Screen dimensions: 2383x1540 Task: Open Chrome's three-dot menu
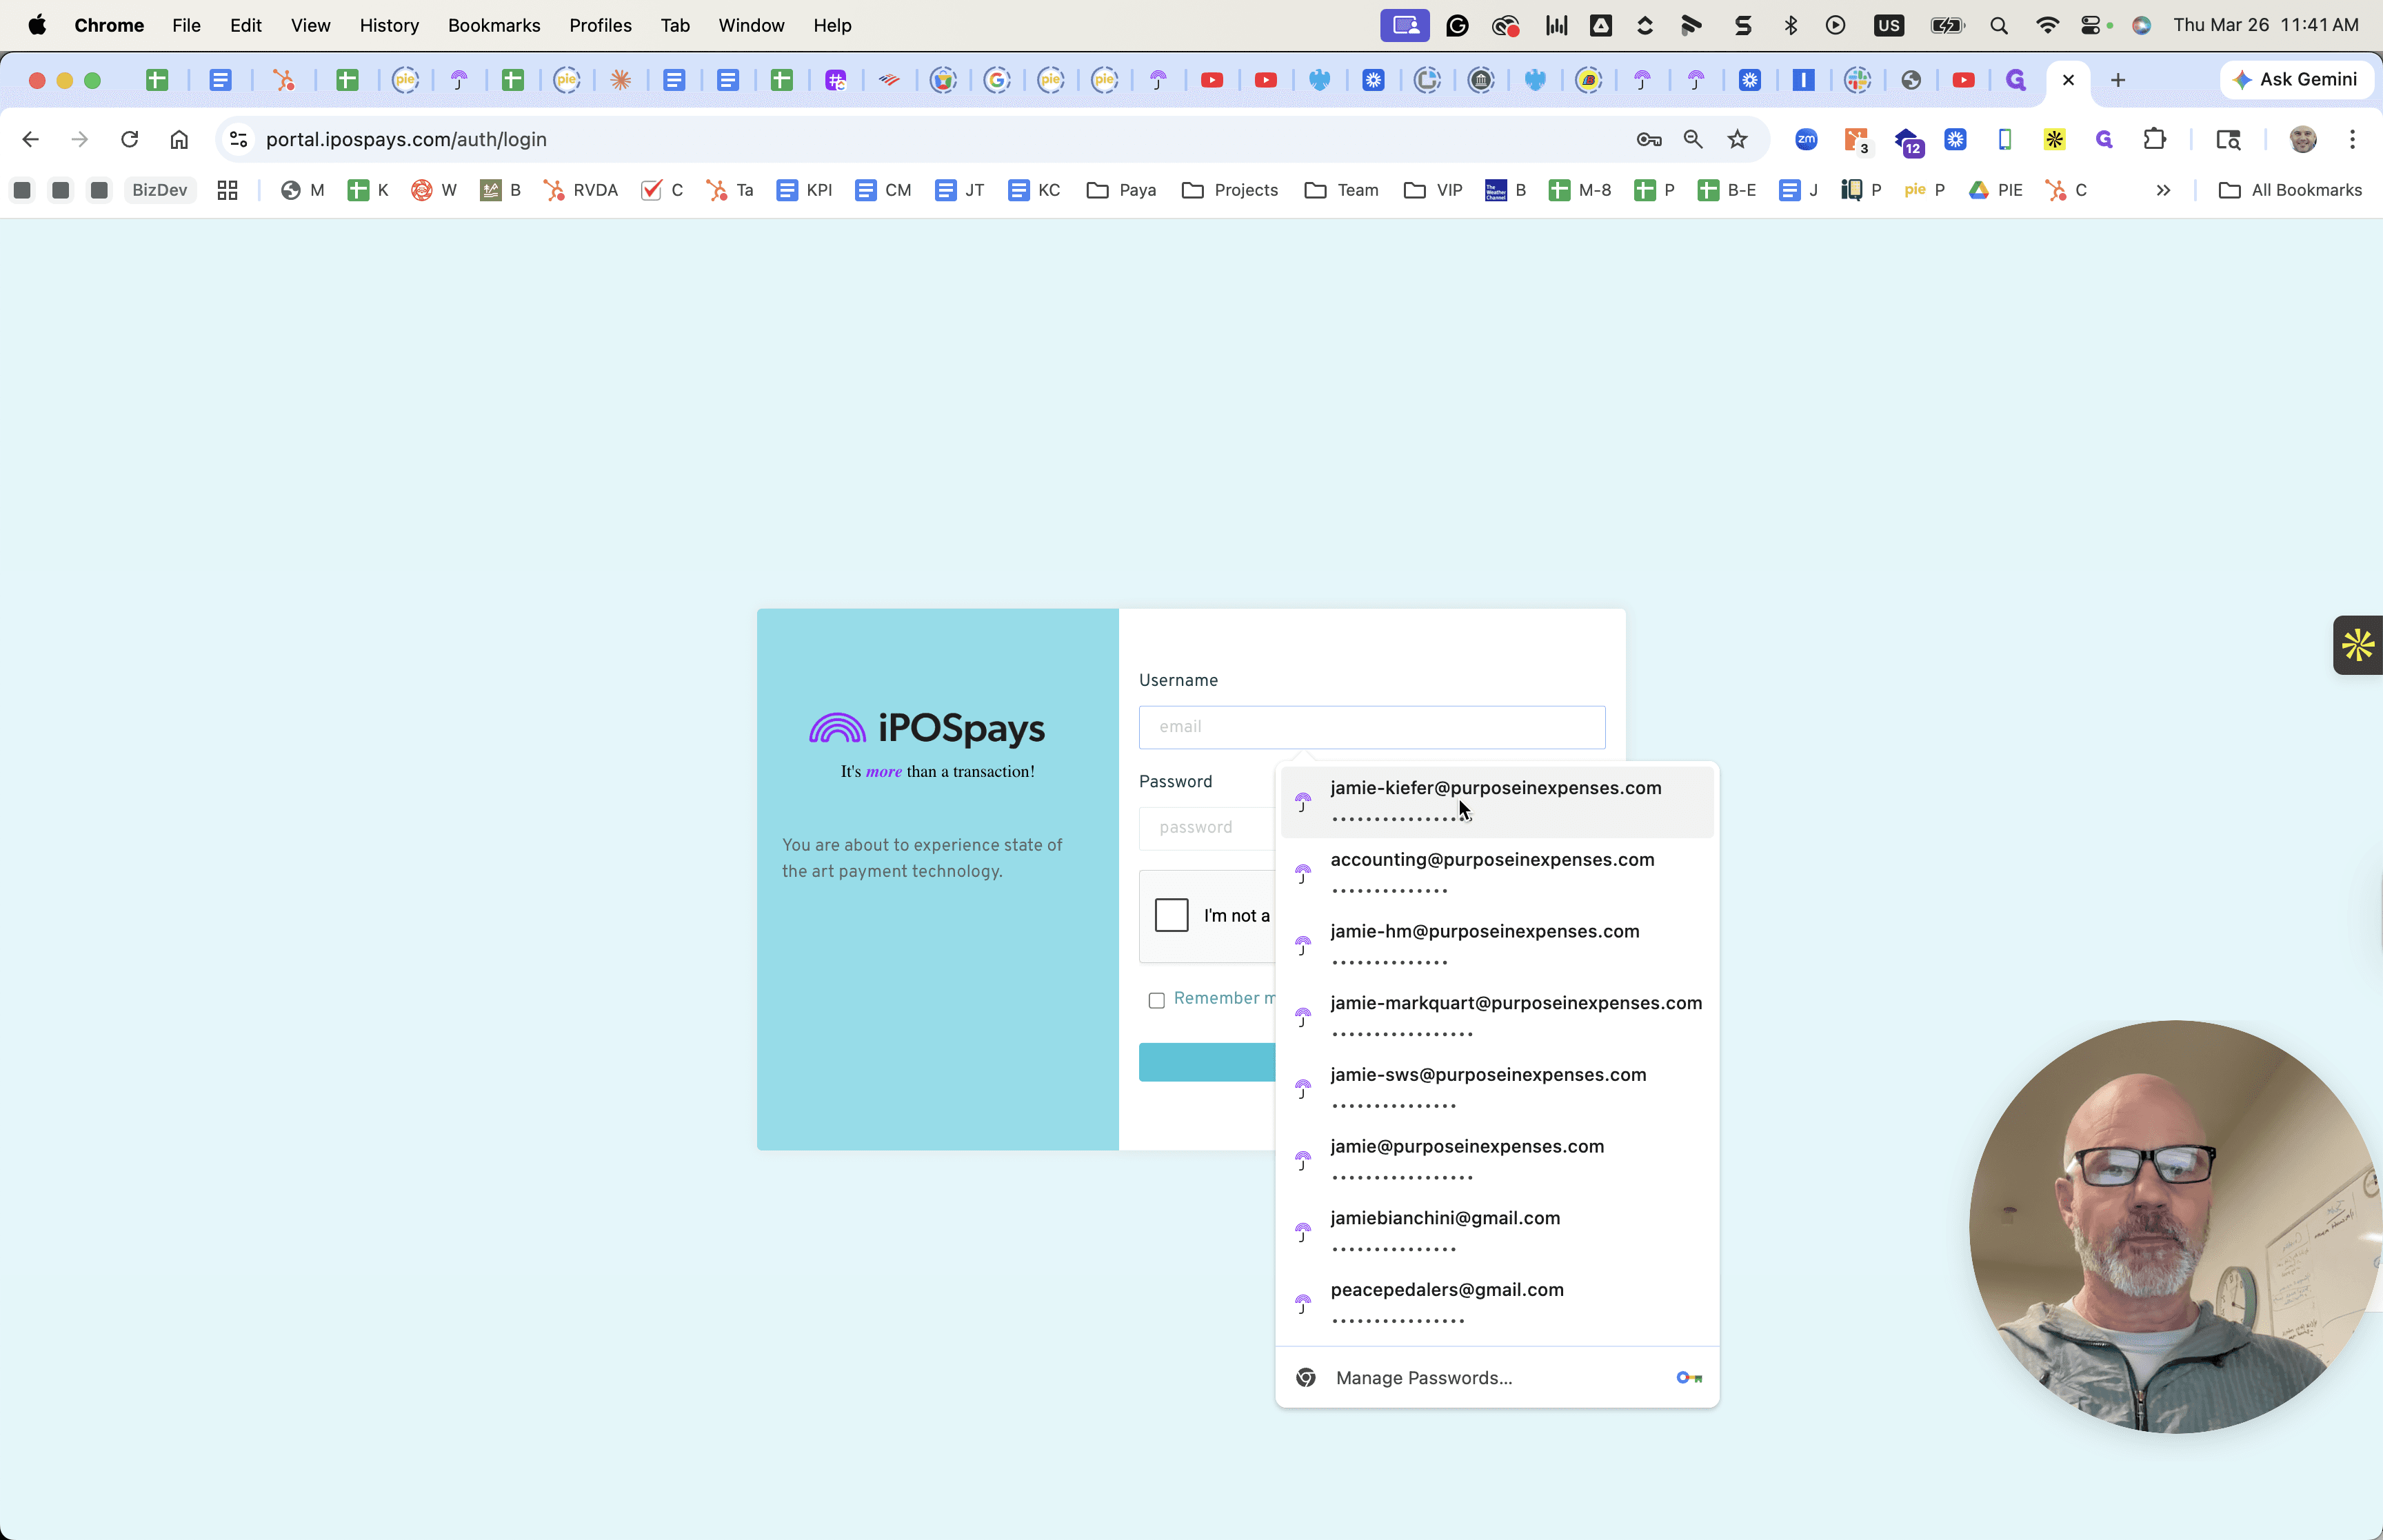(2352, 139)
